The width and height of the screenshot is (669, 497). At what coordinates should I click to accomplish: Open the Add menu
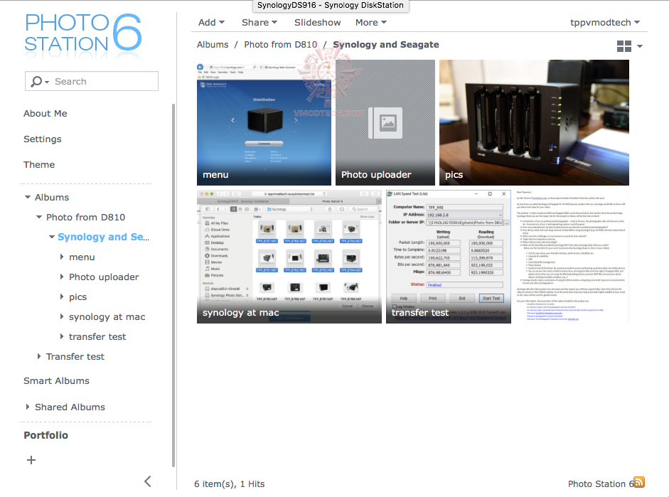[211, 22]
